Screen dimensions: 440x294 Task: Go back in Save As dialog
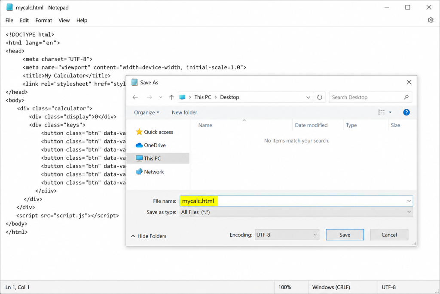135,97
